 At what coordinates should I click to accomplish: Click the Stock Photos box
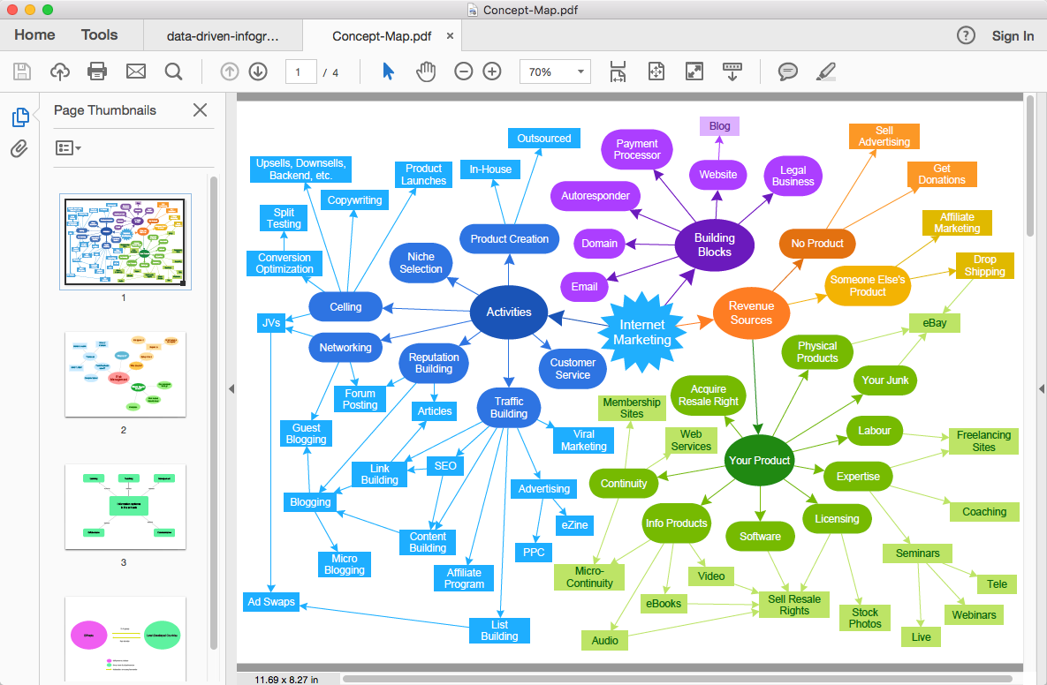click(865, 618)
